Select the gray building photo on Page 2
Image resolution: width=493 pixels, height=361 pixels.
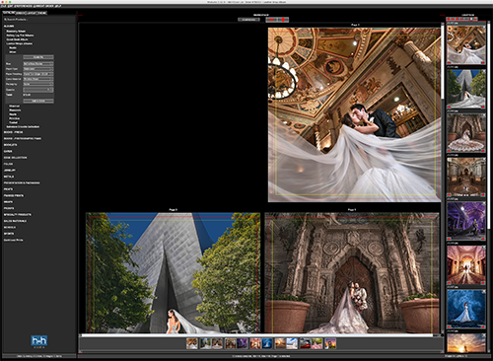pos(173,273)
